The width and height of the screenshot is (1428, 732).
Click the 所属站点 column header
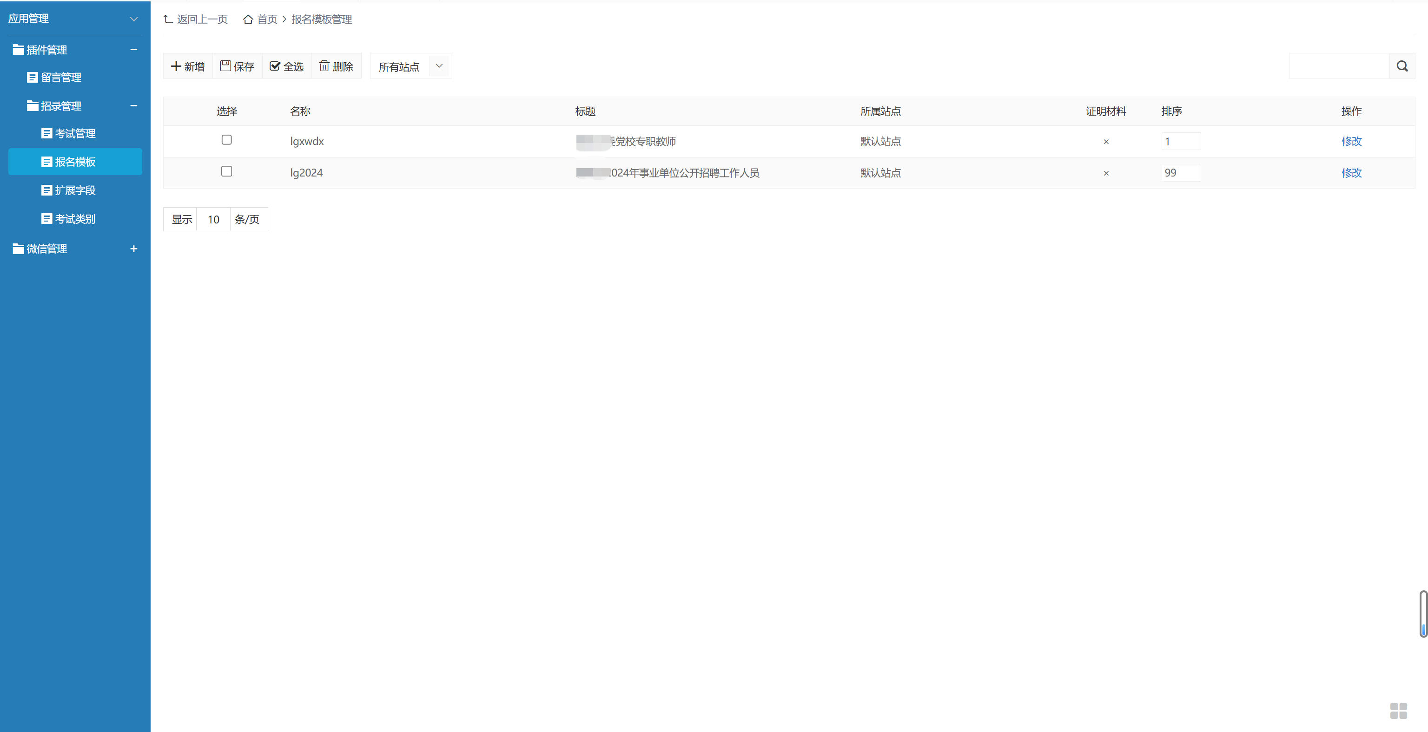pos(880,111)
